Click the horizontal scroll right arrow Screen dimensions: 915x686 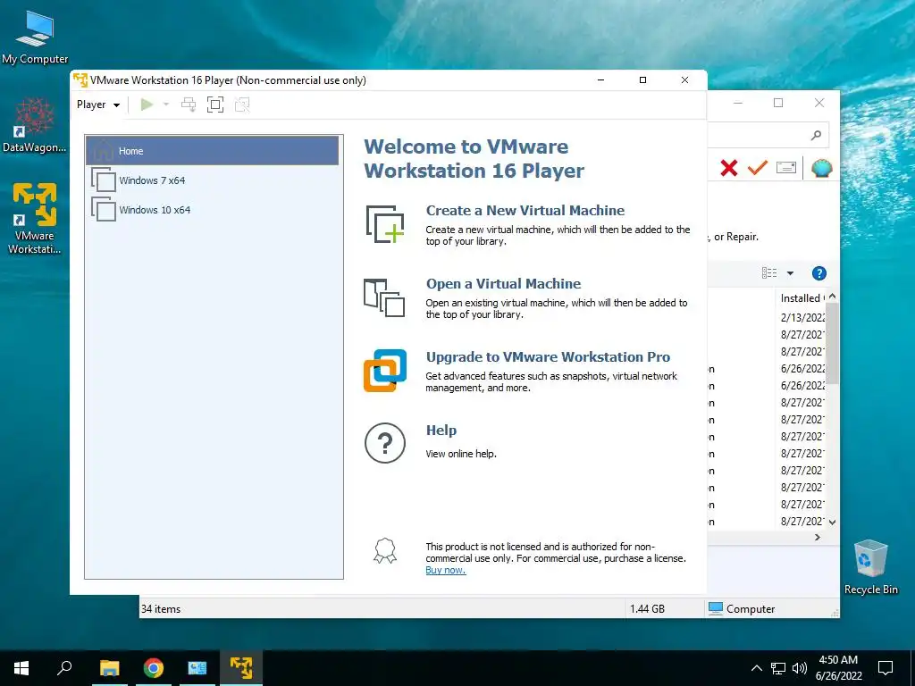tap(818, 537)
